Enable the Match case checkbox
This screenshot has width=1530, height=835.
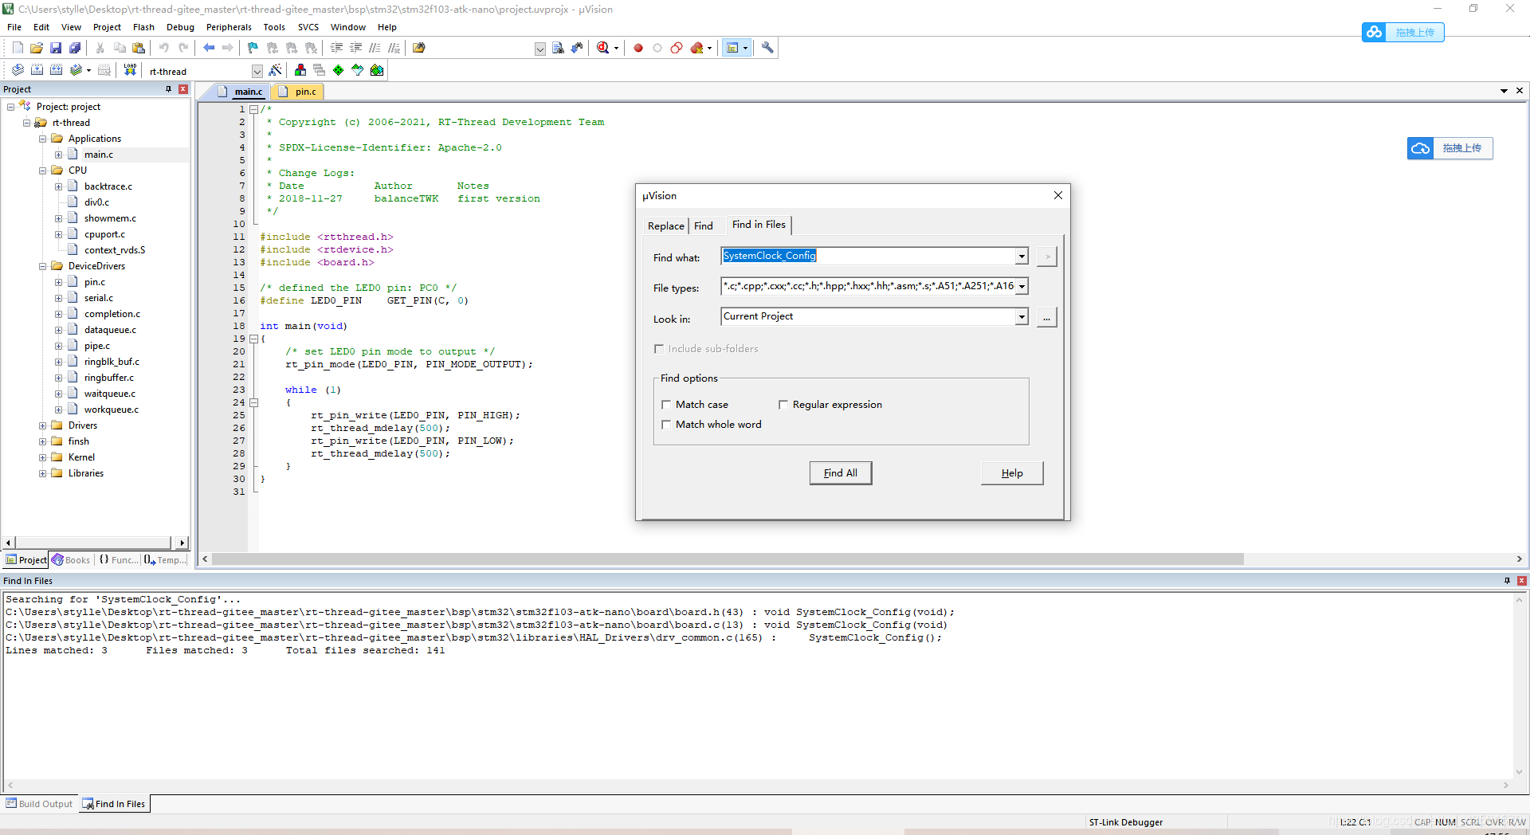667,405
